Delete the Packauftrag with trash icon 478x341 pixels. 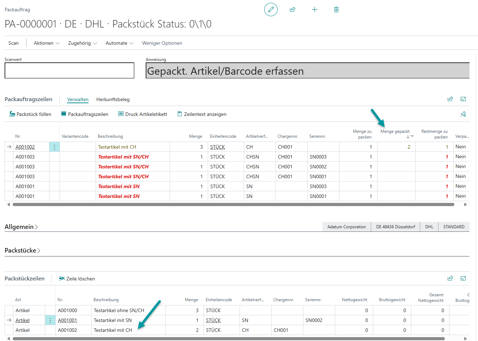336,10
